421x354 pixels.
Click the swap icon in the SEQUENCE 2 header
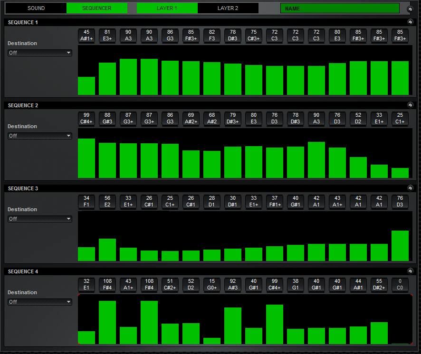[411, 105]
